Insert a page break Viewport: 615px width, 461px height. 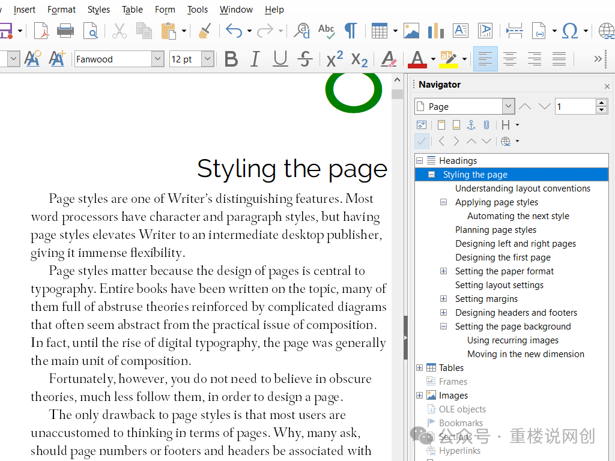(514, 31)
